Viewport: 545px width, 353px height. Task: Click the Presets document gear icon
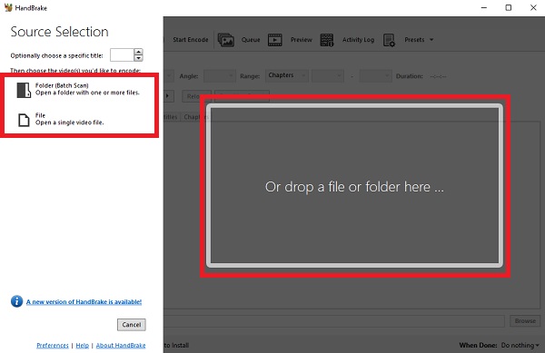(x=389, y=40)
